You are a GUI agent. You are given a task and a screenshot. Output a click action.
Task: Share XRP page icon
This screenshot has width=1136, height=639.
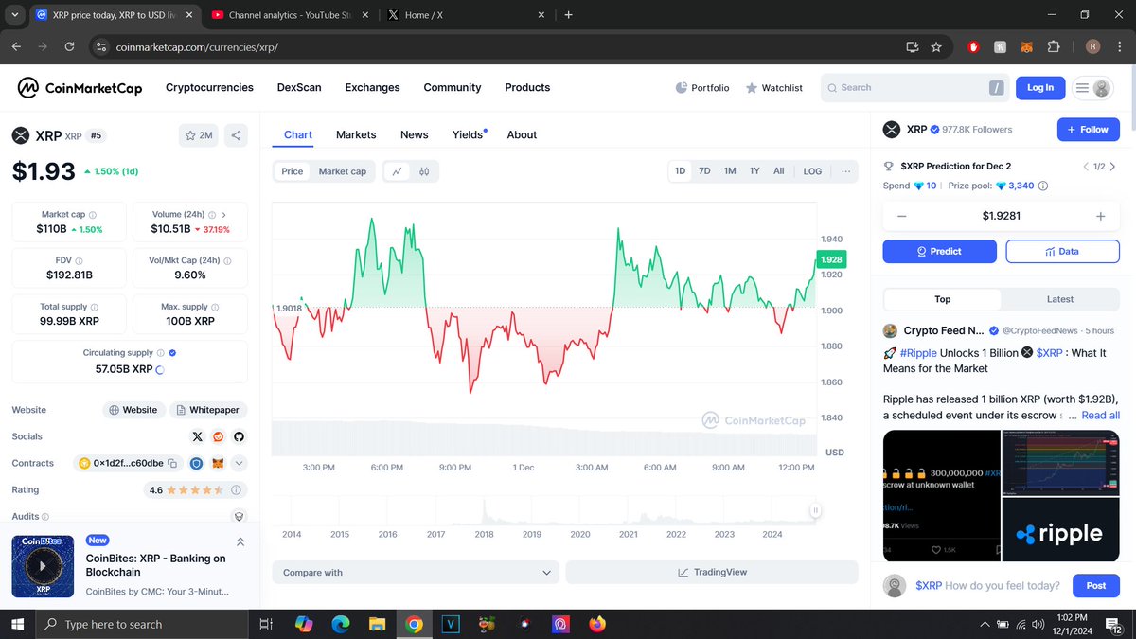coord(236,135)
